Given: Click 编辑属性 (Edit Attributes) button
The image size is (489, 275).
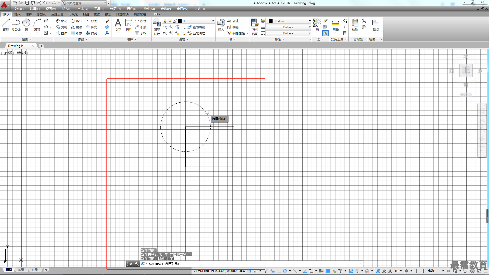Looking at the screenshot, I should click(236, 33).
